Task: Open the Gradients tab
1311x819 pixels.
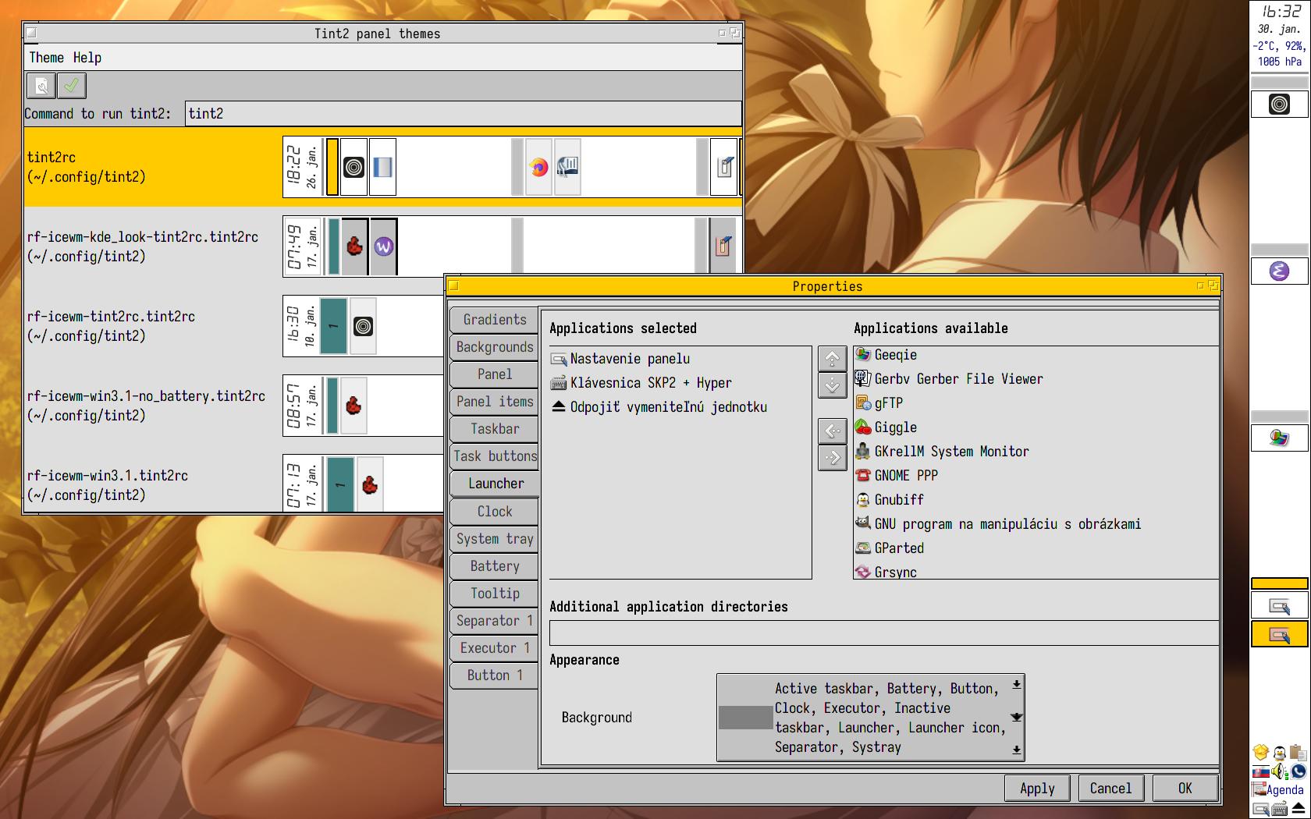Action: 495,320
